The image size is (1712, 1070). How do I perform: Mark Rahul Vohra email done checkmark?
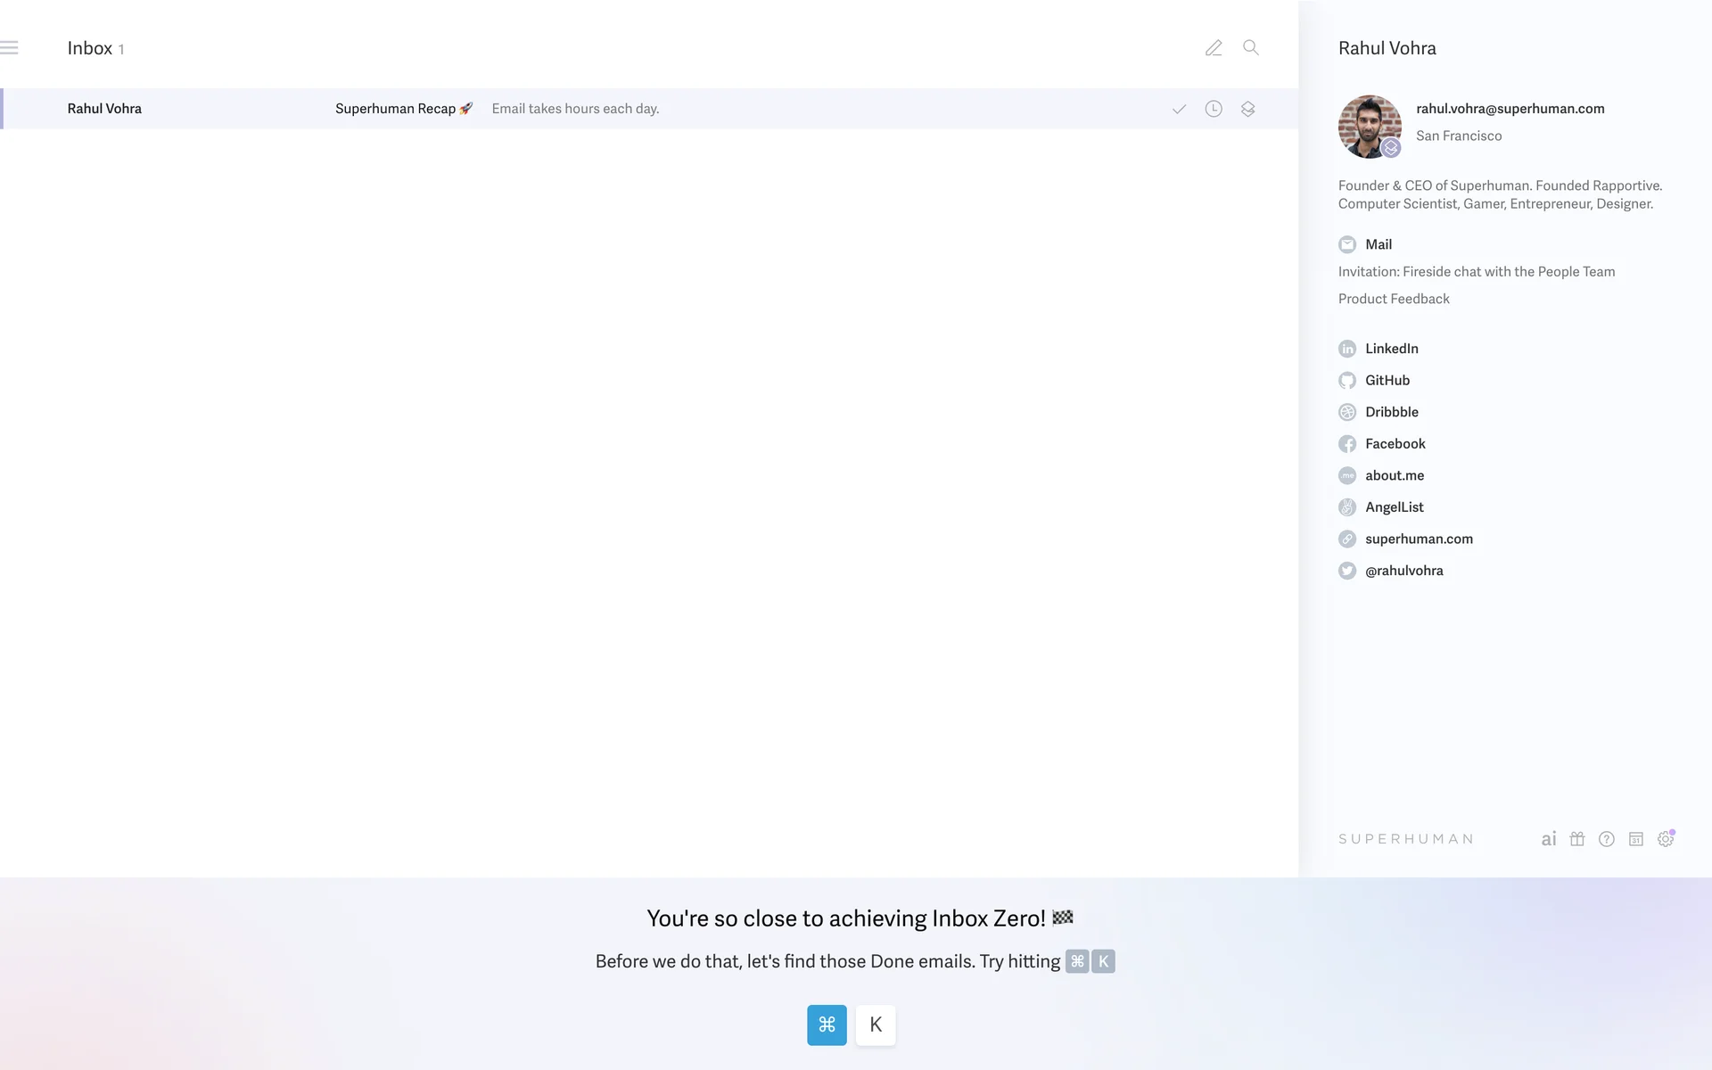1179,109
